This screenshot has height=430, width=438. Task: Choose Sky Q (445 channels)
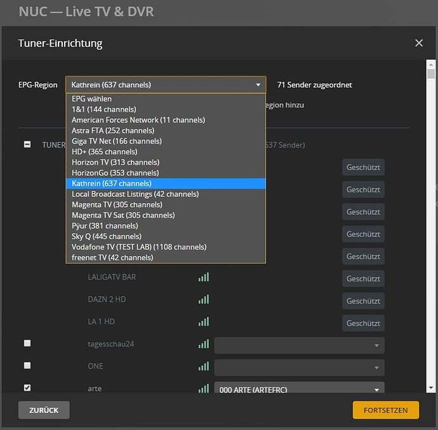[166, 236]
